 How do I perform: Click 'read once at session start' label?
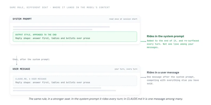[x=123, y=19]
